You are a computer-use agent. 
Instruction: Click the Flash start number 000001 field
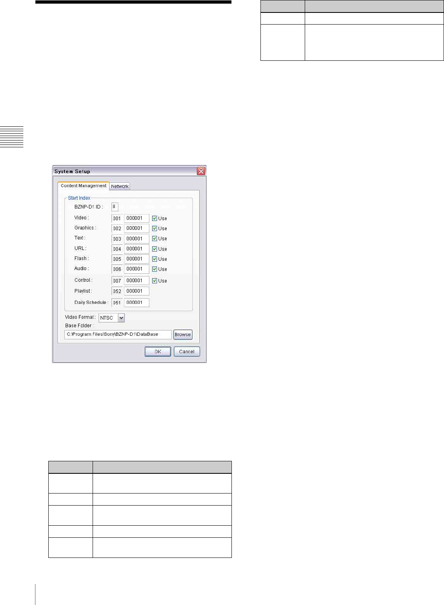(x=136, y=259)
